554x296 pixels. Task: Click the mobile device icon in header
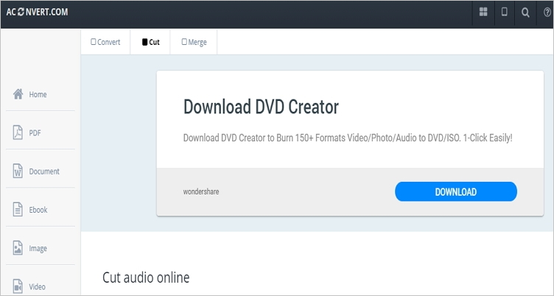pyautogui.click(x=504, y=12)
